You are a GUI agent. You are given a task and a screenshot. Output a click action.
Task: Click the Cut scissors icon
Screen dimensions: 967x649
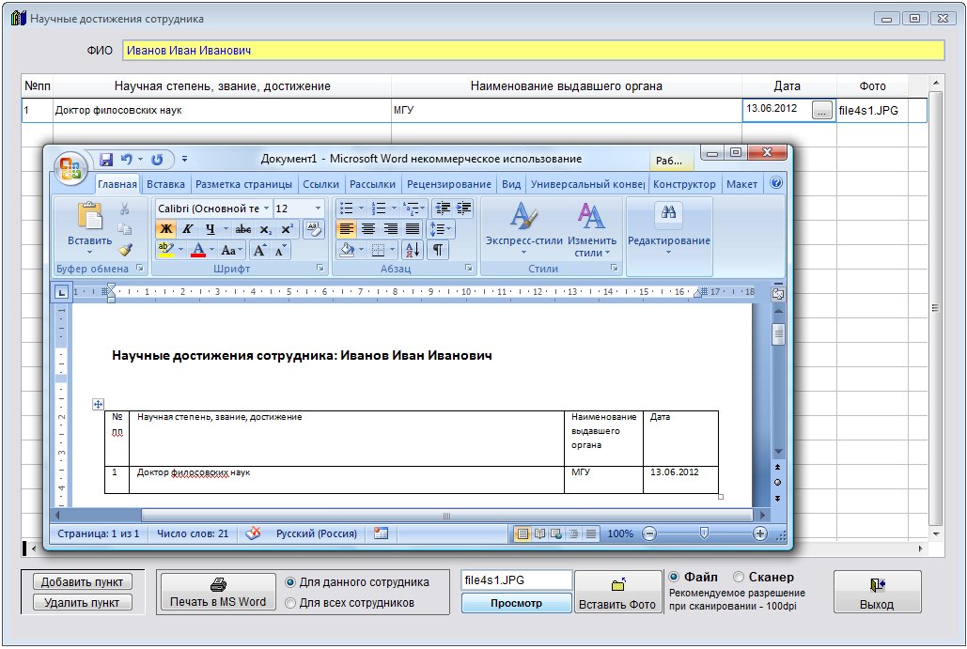tap(125, 209)
